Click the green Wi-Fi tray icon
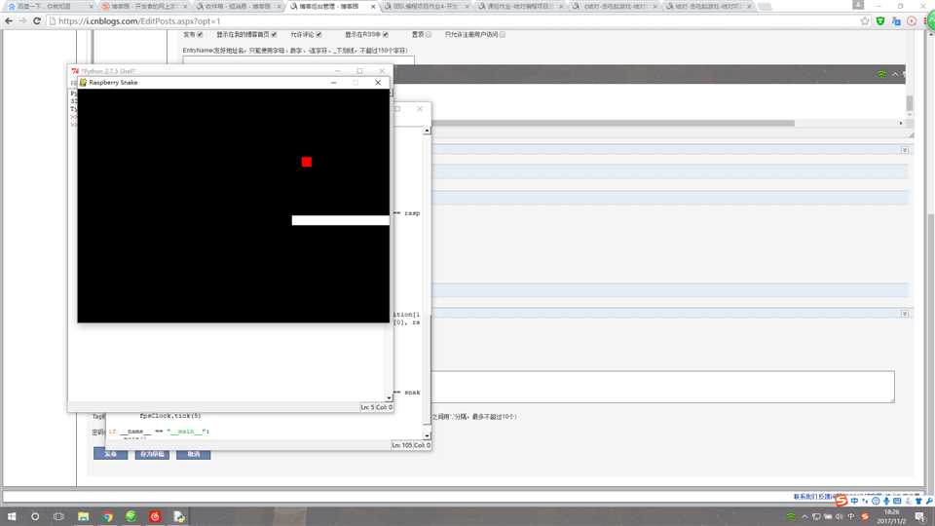935x526 pixels. [791, 516]
